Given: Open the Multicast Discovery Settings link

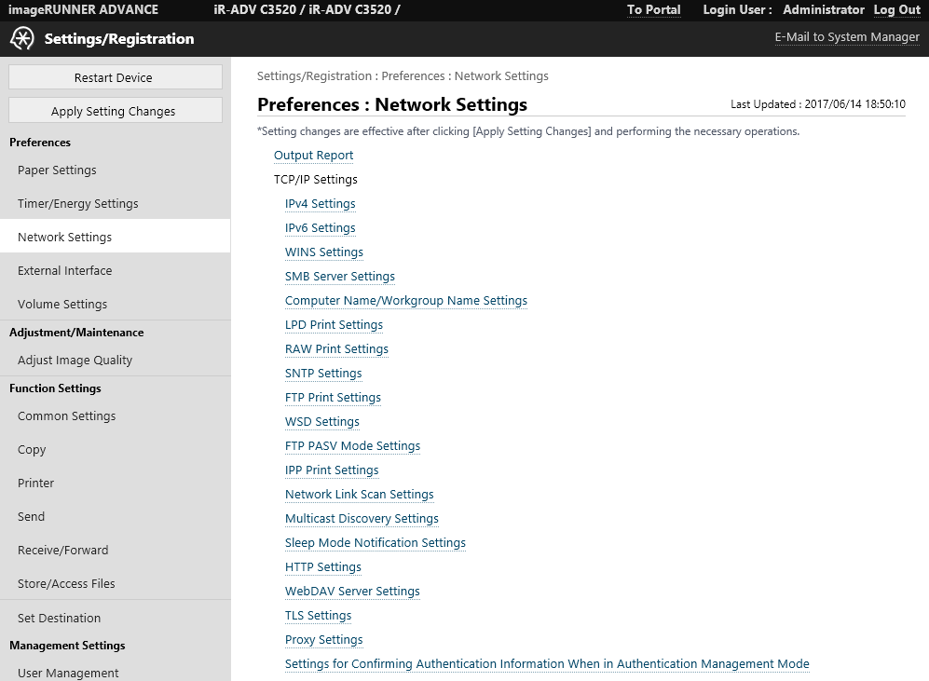Looking at the screenshot, I should coord(362,519).
